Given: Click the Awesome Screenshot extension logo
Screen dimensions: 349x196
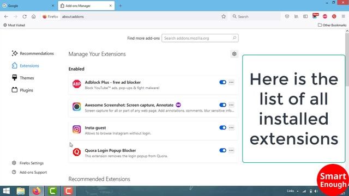Looking at the screenshot, I should point(77,107).
